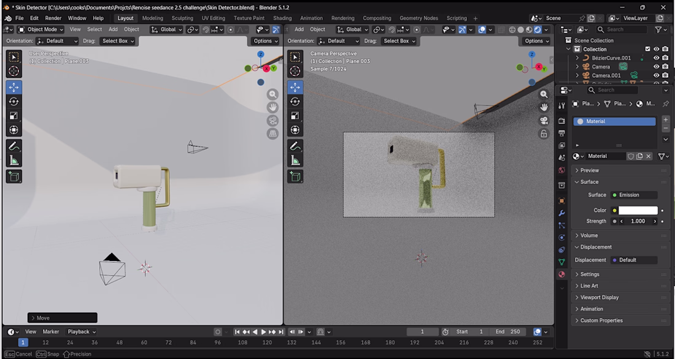Expand the Move operator panel
The image size is (675, 359).
pyautogui.click(x=63, y=318)
